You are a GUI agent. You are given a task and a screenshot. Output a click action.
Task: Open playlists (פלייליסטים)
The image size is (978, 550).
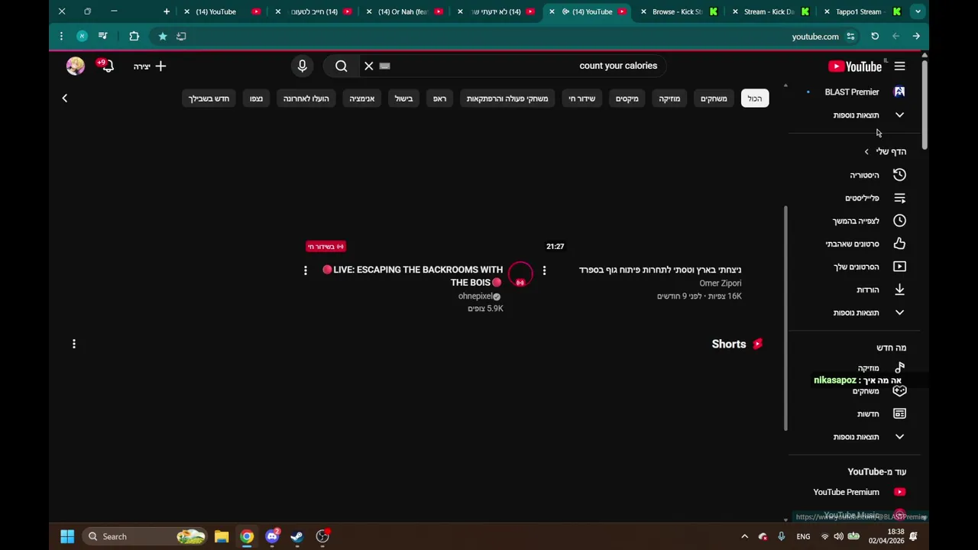[856, 198]
